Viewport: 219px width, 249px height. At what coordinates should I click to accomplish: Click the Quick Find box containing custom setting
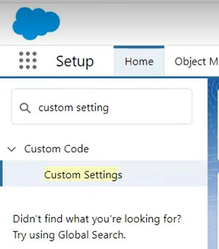click(x=102, y=106)
